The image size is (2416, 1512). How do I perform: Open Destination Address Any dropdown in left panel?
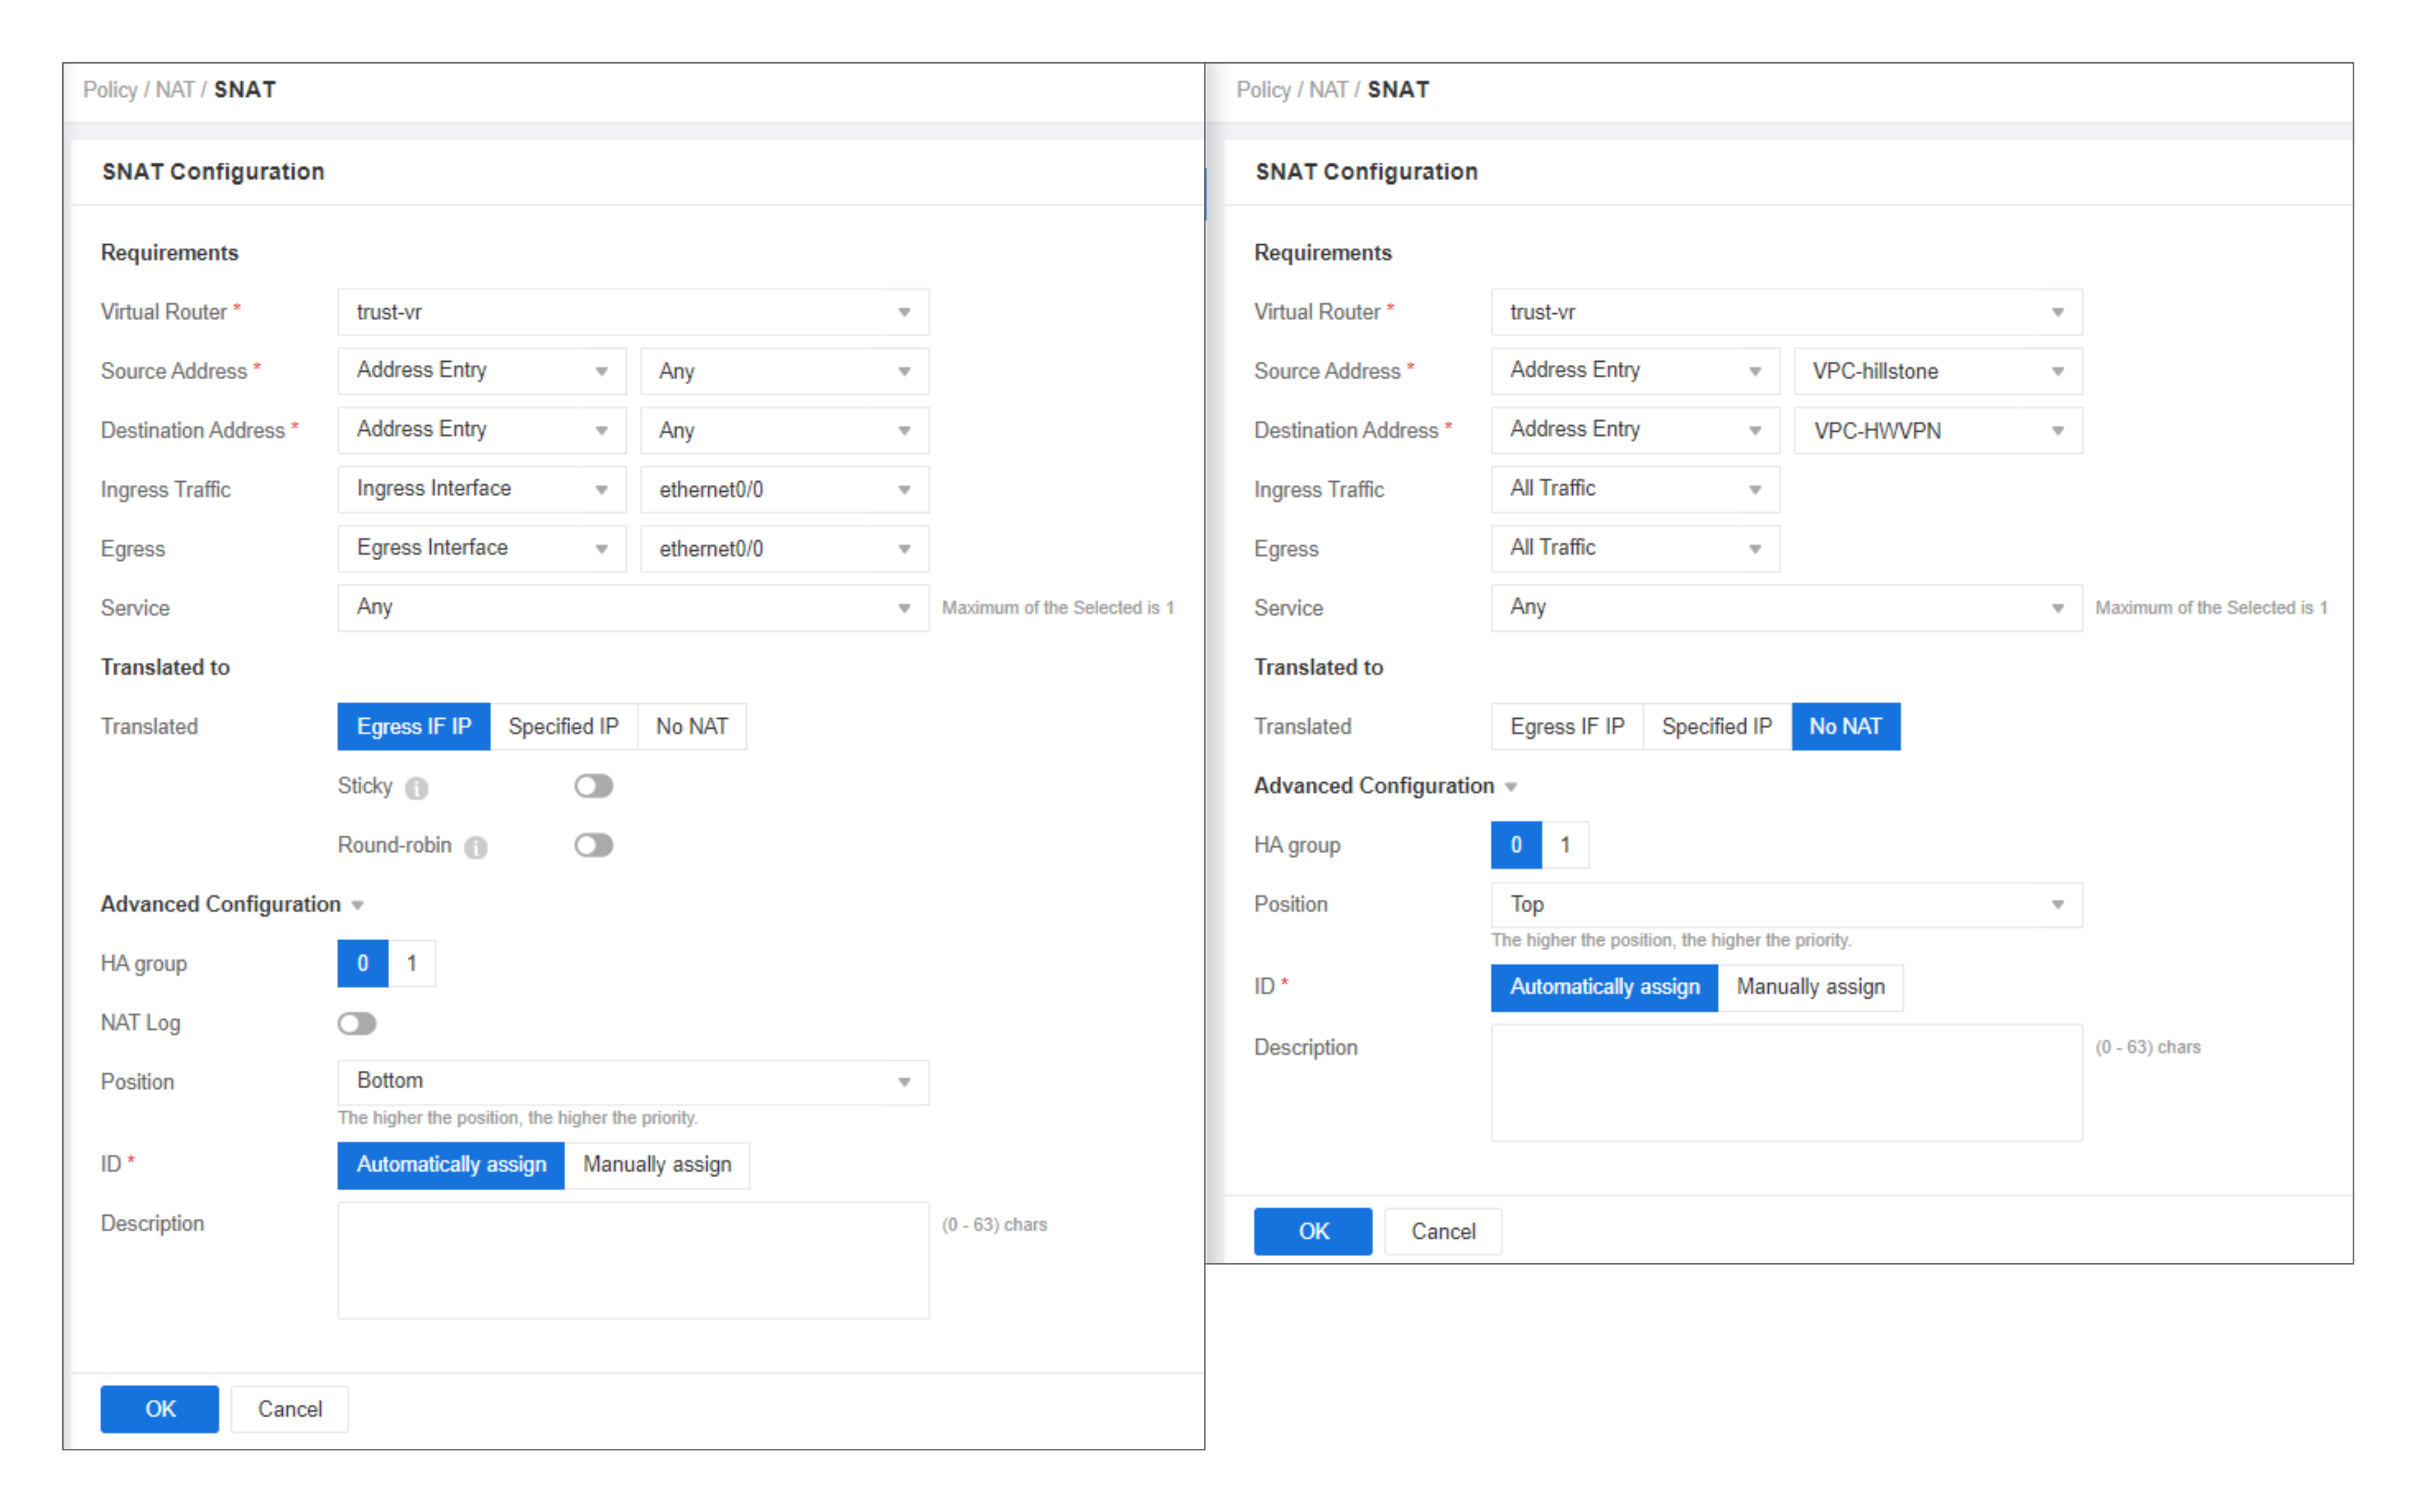pos(785,430)
